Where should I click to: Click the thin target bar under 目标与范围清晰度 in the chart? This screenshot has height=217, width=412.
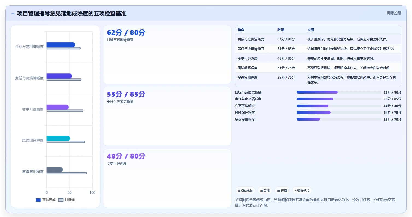click(x=63, y=48)
